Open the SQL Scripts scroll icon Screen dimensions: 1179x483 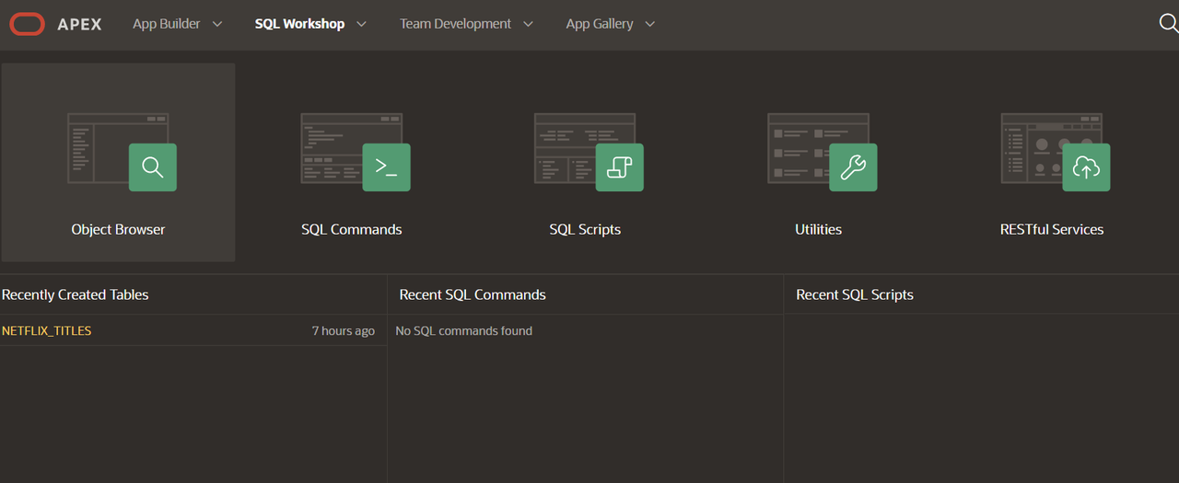tap(619, 167)
